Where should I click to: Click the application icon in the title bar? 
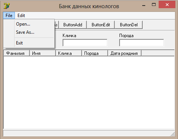click(6, 6)
